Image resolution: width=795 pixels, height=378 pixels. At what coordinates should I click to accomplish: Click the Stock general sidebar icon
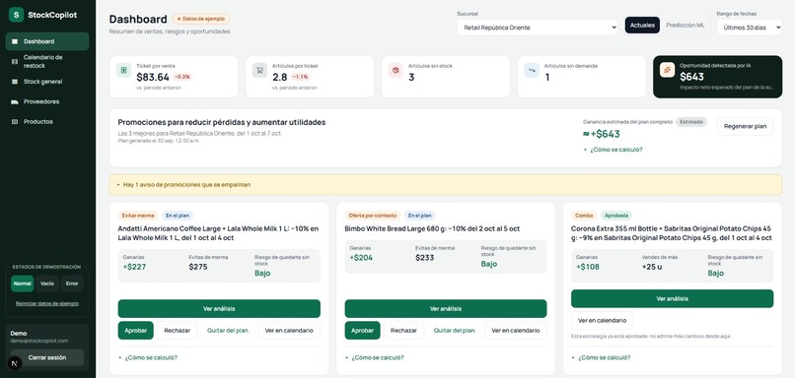click(x=15, y=82)
